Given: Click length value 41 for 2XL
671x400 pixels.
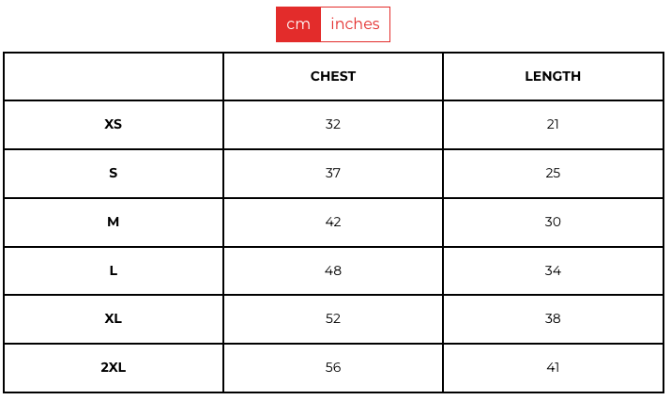Looking at the screenshot, I should coord(553,367).
